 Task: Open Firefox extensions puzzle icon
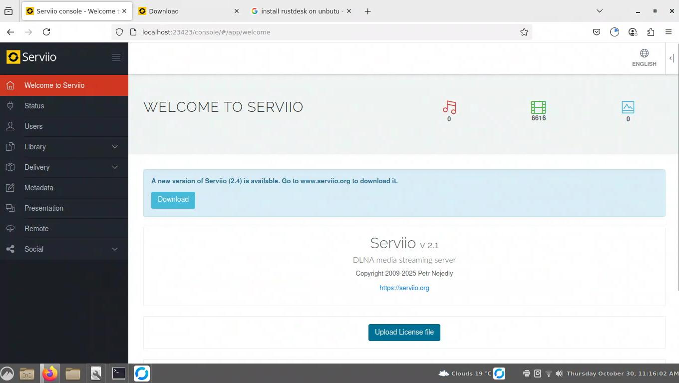coord(650,32)
